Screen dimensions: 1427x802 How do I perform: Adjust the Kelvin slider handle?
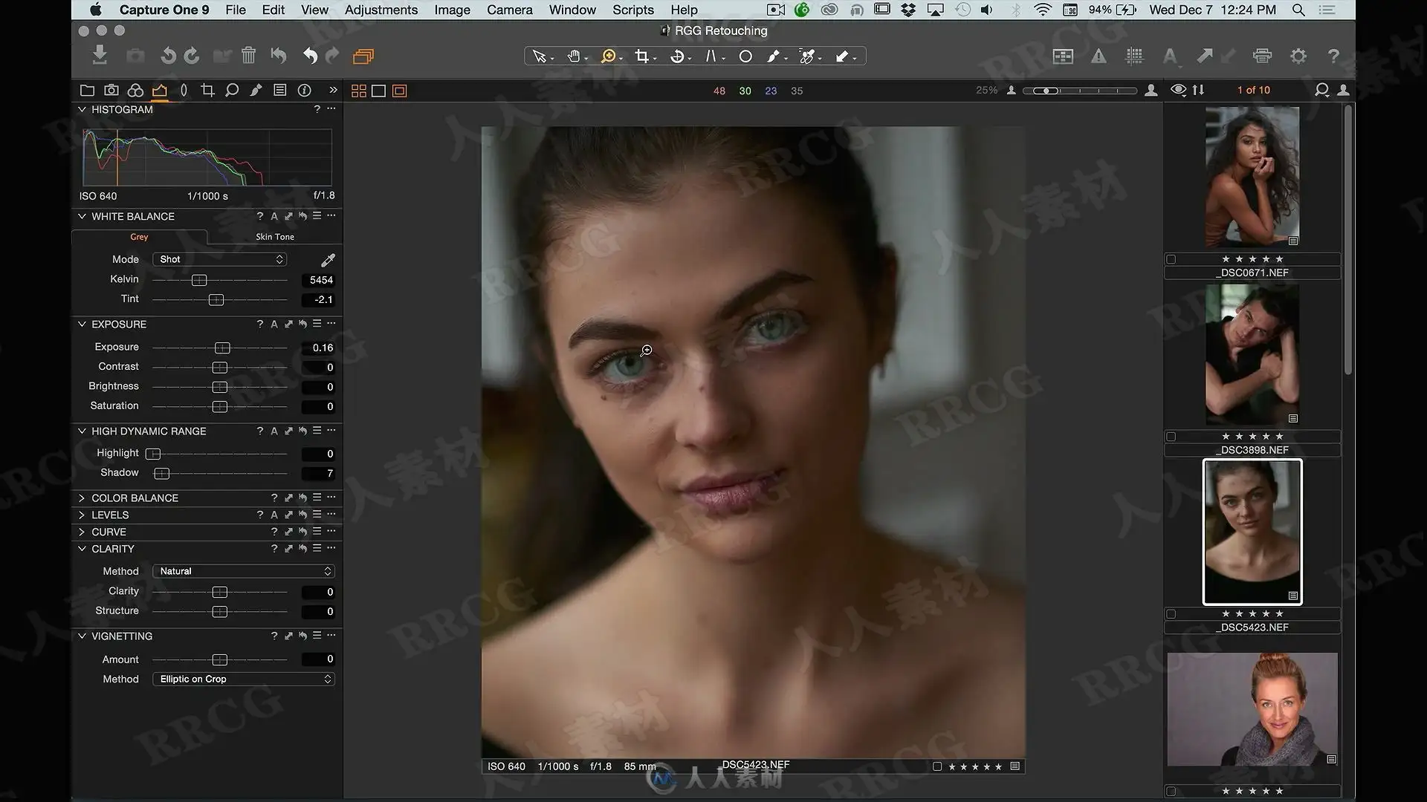(199, 280)
